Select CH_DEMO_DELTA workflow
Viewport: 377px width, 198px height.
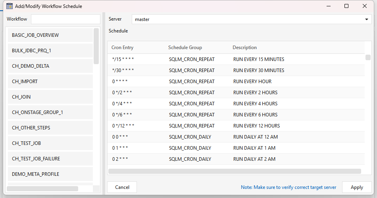50,66
